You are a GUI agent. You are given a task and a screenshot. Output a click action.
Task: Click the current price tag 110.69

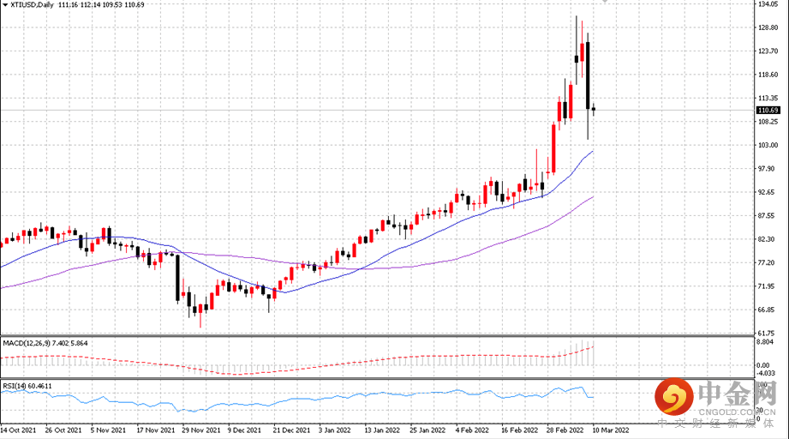768,111
